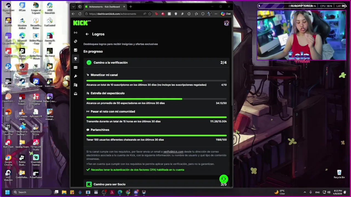Open the browser workspaces icon
The image size is (351, 197).
point(80,7)
